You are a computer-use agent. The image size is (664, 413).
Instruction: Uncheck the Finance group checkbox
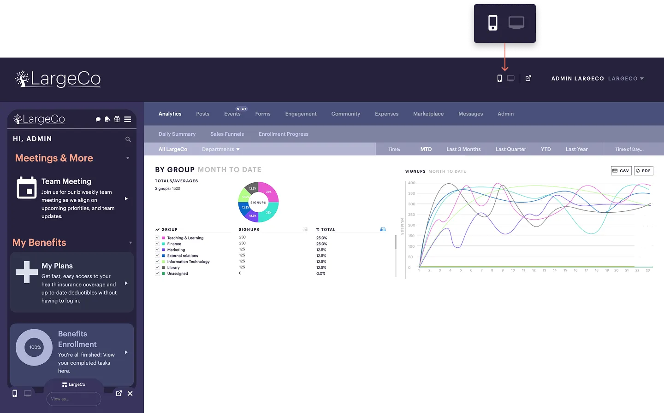click(x=157, y=244)
